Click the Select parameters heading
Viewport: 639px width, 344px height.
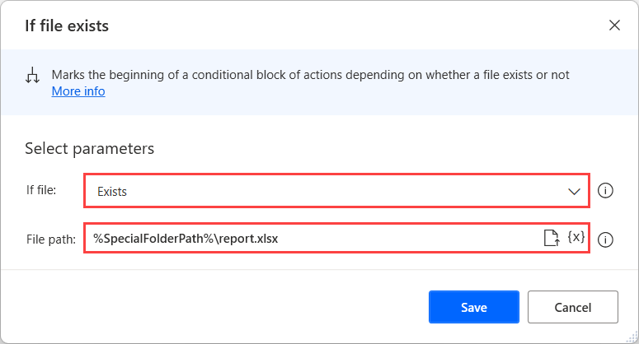[90, 149]
